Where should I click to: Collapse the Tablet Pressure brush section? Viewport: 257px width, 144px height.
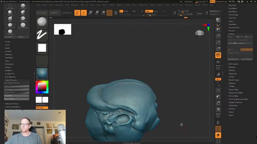tap(11, 80)
